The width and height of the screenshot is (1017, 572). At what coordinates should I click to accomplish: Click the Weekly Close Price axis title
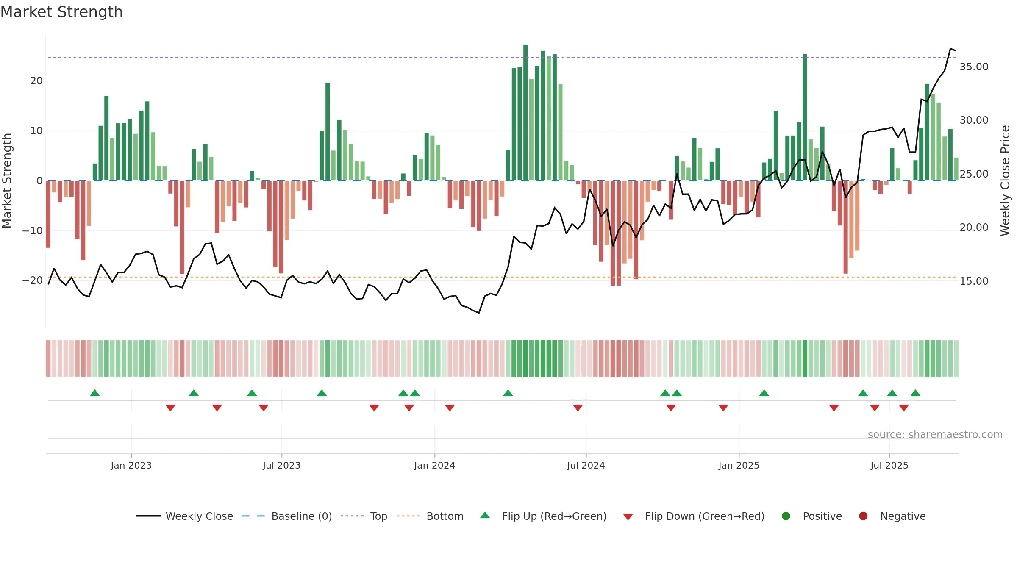[x=1005, y=180]
